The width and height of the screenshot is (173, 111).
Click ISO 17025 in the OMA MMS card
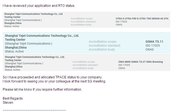(124, 65)
